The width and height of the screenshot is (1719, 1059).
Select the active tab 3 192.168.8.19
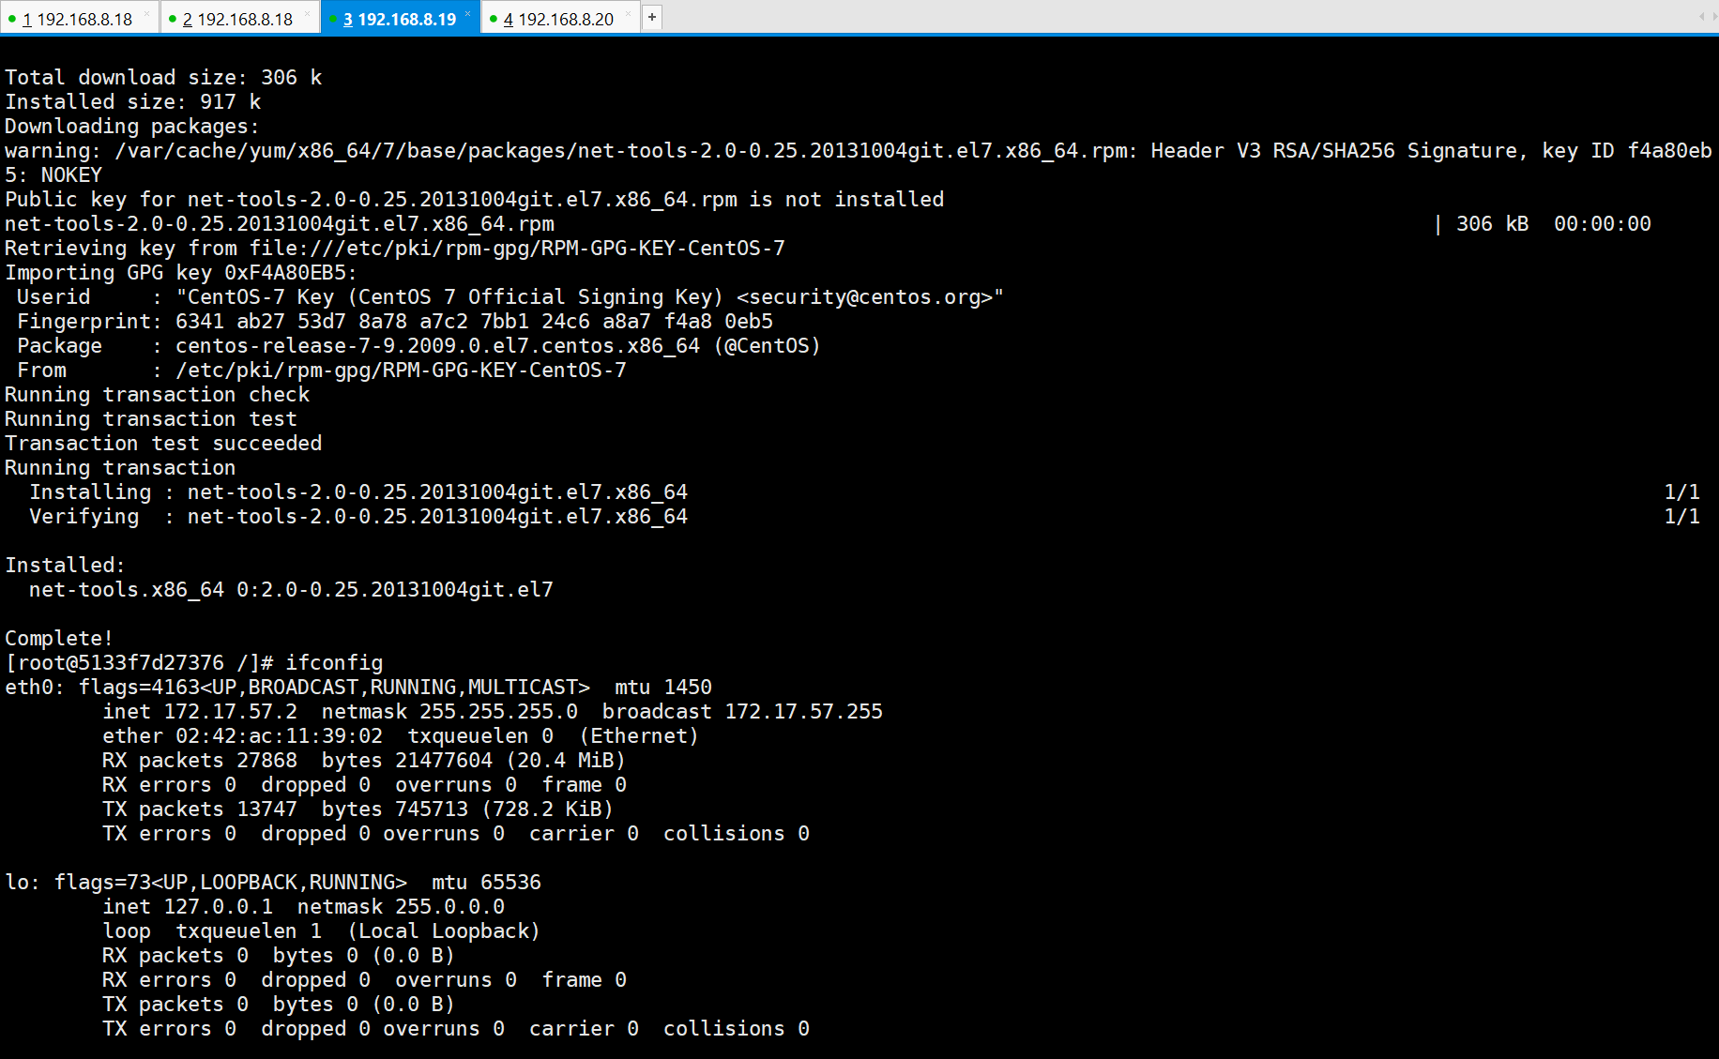[400, 19]
